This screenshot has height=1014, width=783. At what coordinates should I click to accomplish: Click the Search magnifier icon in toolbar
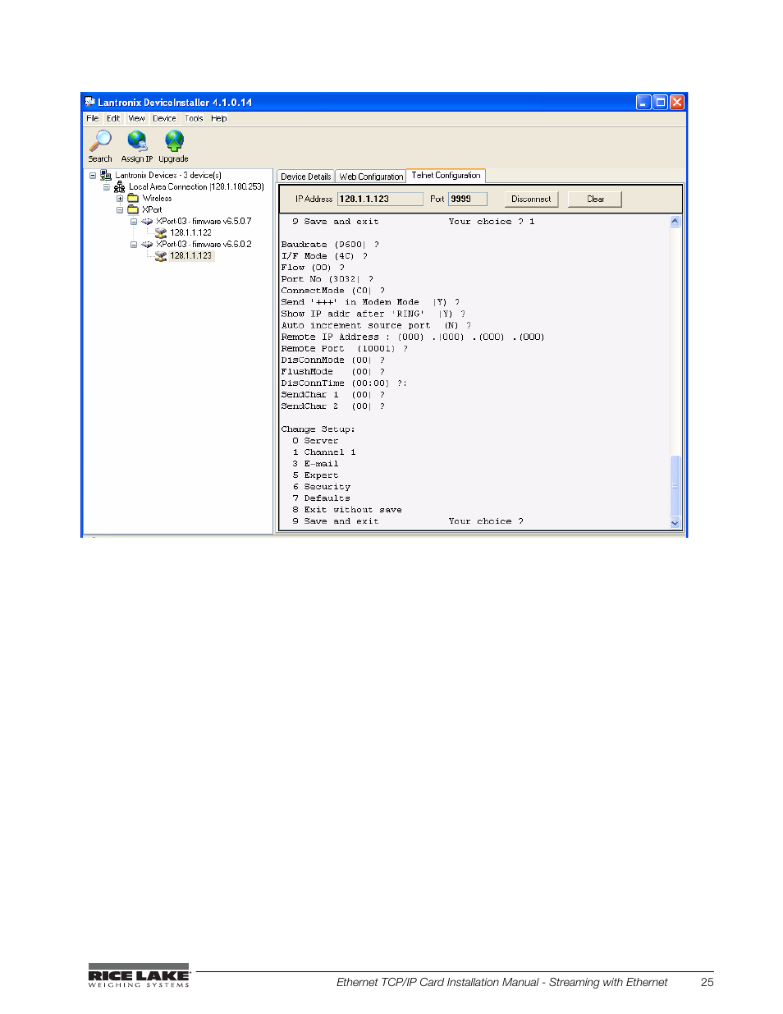click(100, 141)
